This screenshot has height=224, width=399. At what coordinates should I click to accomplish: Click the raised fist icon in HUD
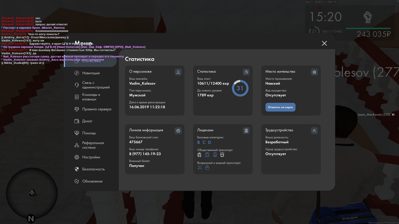(x=368, y=17)
